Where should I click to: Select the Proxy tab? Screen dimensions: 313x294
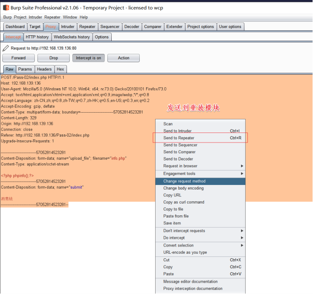[x=51, y=27]
